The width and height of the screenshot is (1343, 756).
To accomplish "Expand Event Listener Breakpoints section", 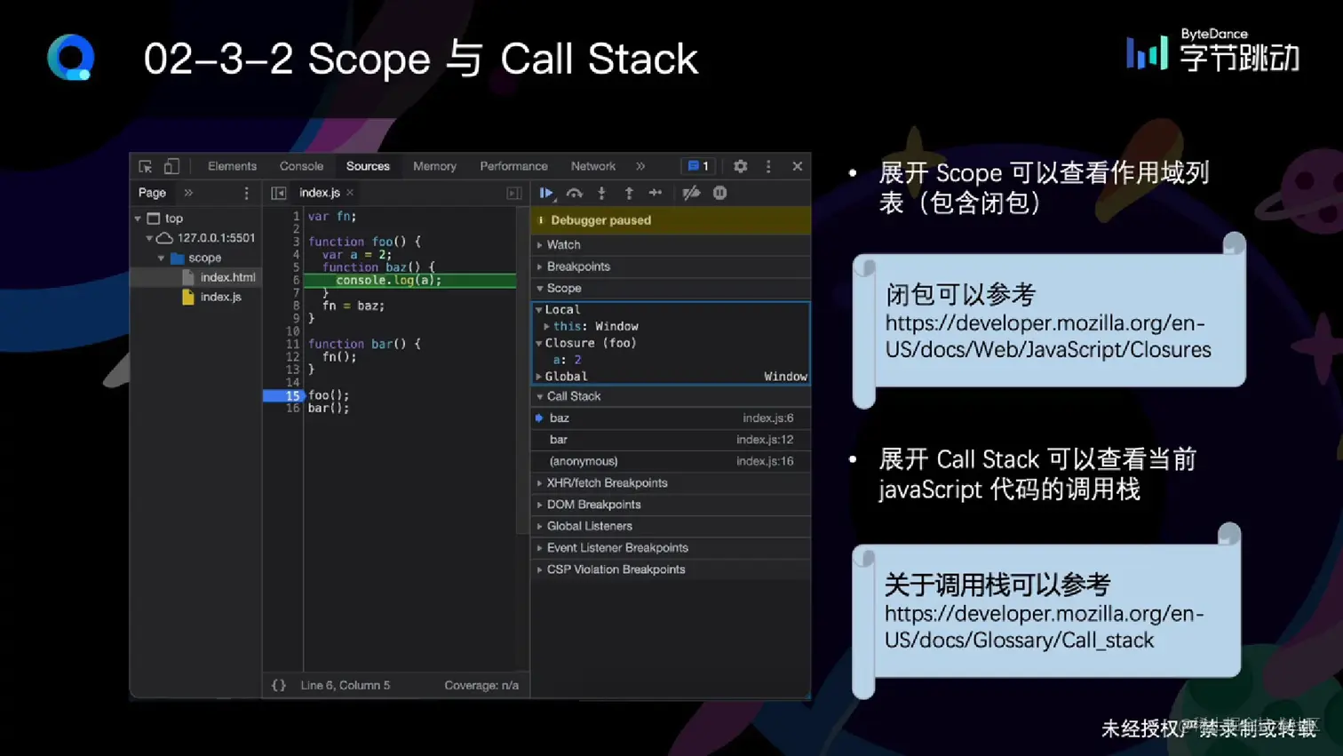I will pos(671,548).
